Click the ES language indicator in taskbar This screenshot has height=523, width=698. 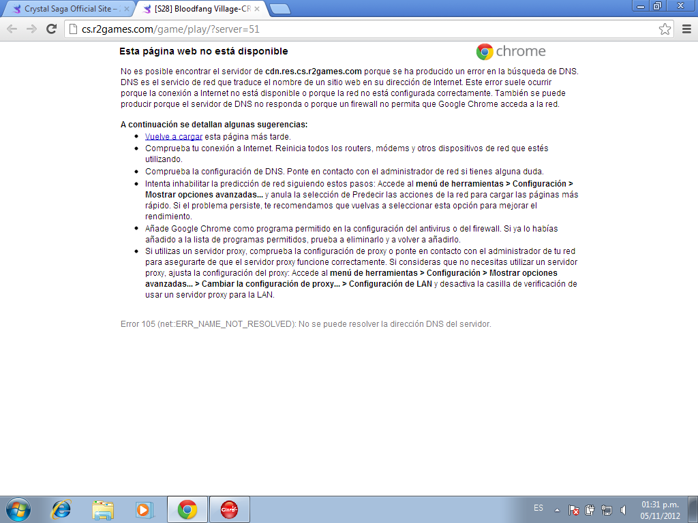pos(538,509)
